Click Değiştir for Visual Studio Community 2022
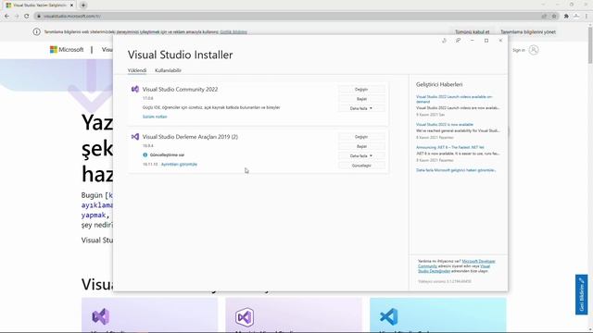Viewport: 593px width, 333px height. (361, 90)
